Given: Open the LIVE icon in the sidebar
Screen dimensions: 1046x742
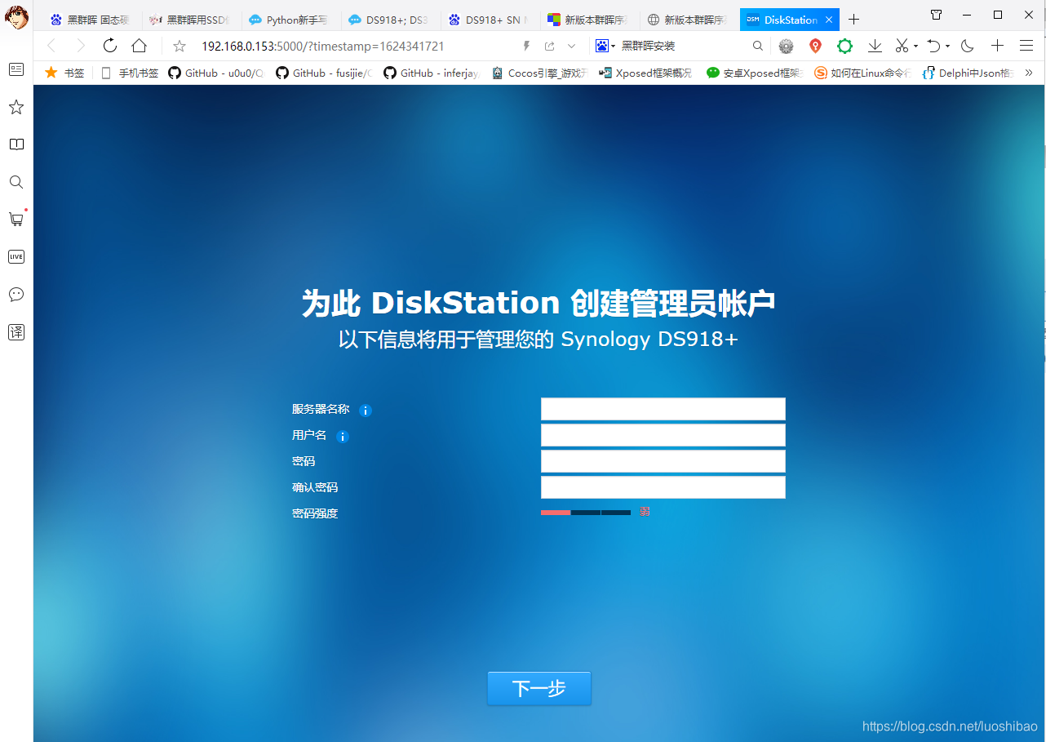Looking at the screenshot, I should click(16, 256).
